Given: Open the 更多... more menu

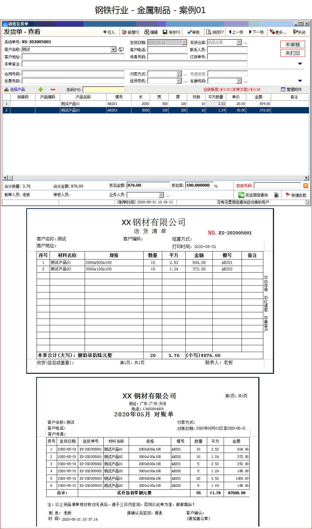Looking at the screenshot, I should (x=278, y=32).
